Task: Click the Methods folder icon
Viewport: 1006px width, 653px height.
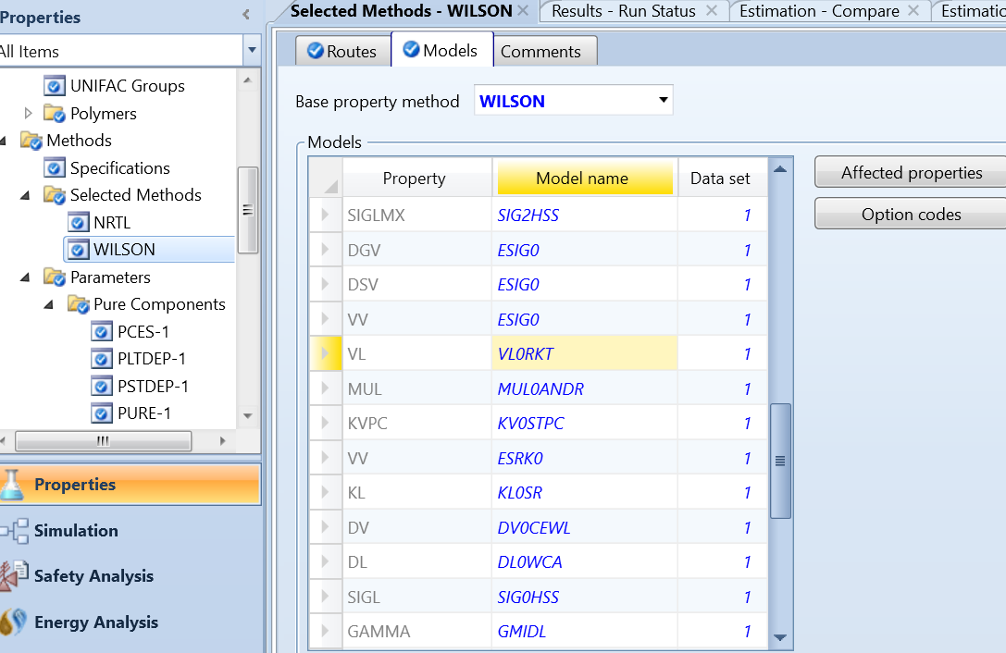Action: [31, 141]
